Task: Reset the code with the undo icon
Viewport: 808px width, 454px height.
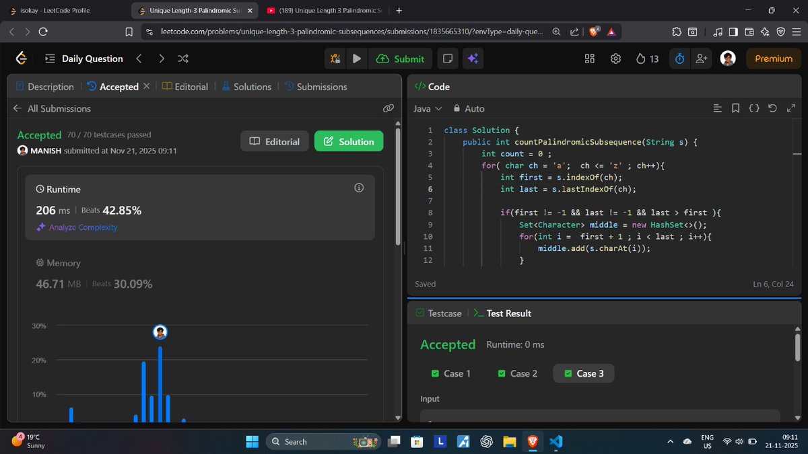Action: pos(772,108)
